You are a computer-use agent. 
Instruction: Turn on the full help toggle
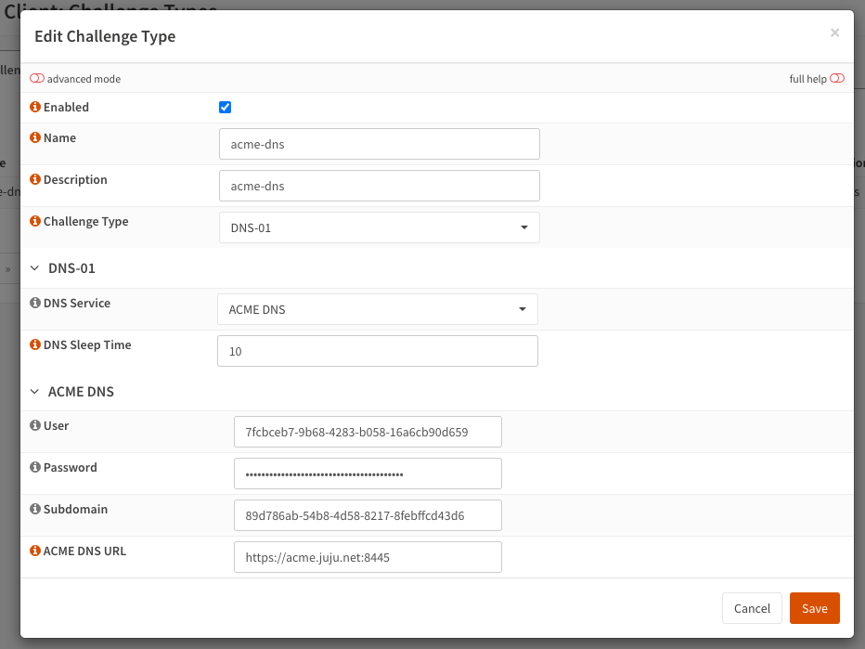pyautogui.click(x=837, y=78)
